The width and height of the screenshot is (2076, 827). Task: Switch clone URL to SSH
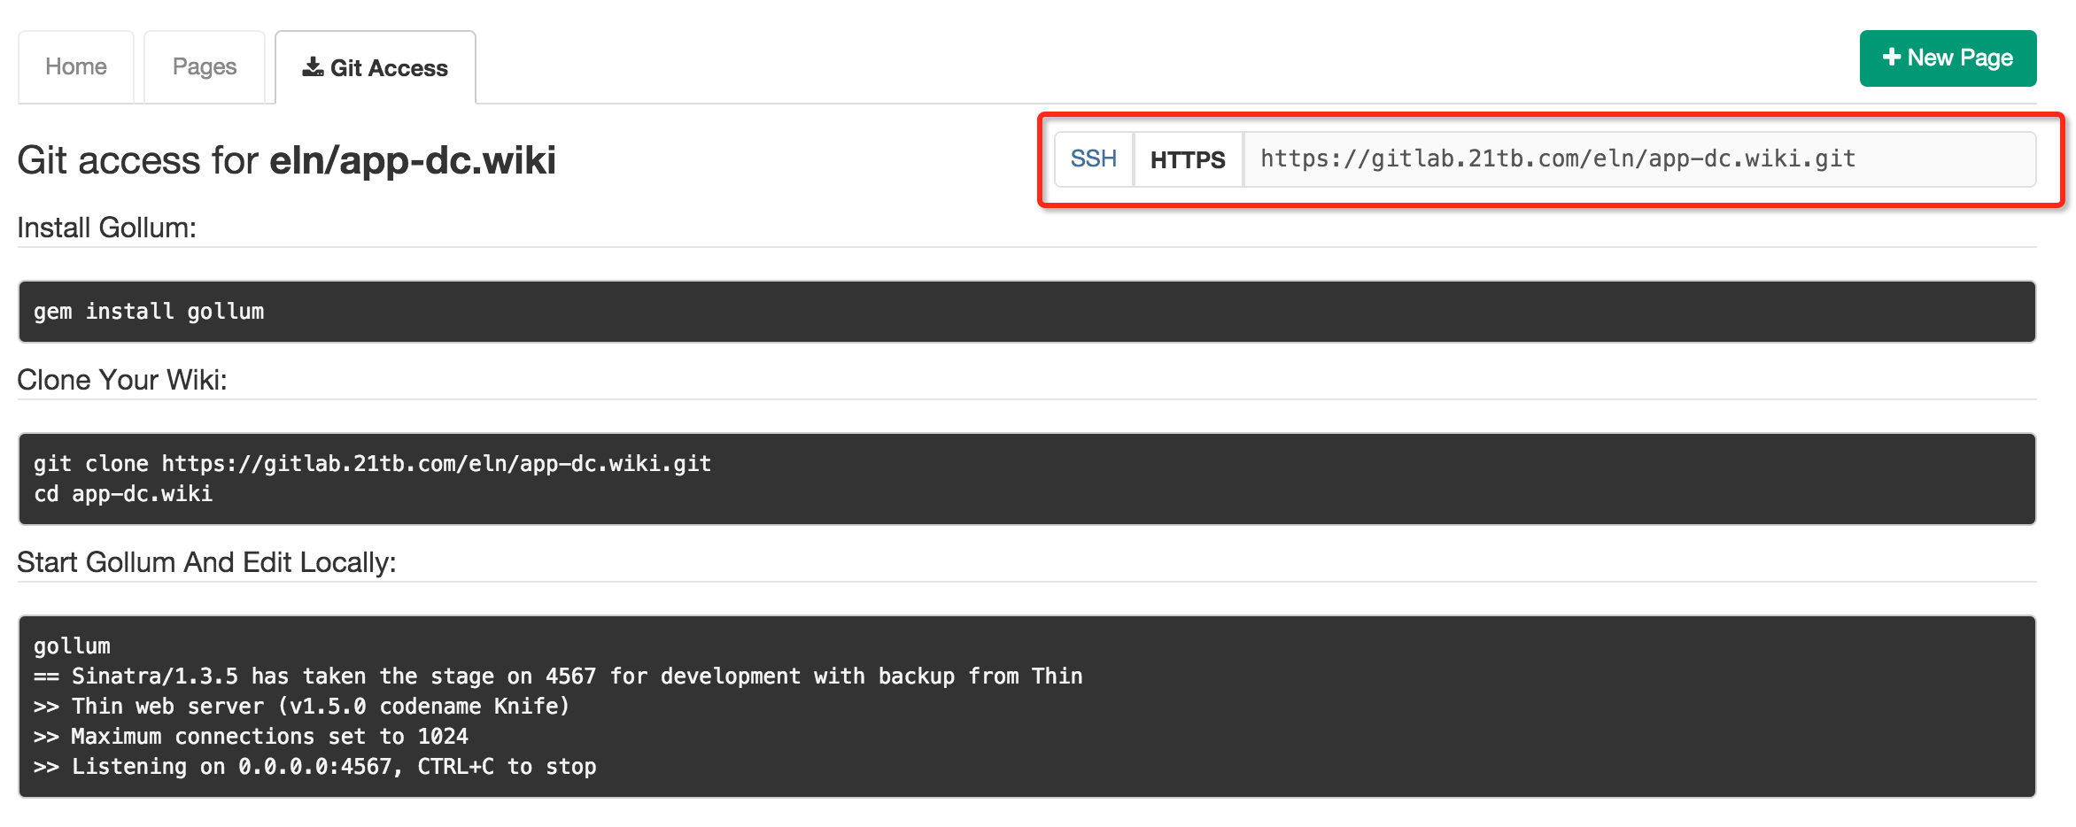point(1094,159)
